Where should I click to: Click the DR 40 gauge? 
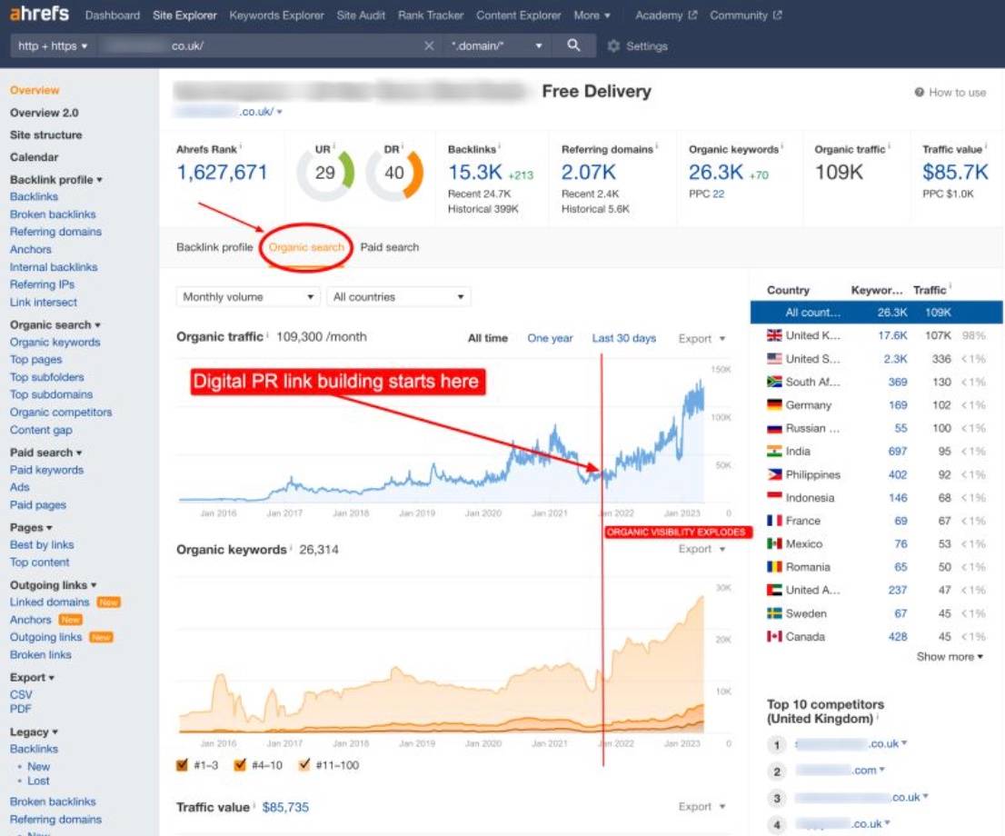tap(394, 173)
